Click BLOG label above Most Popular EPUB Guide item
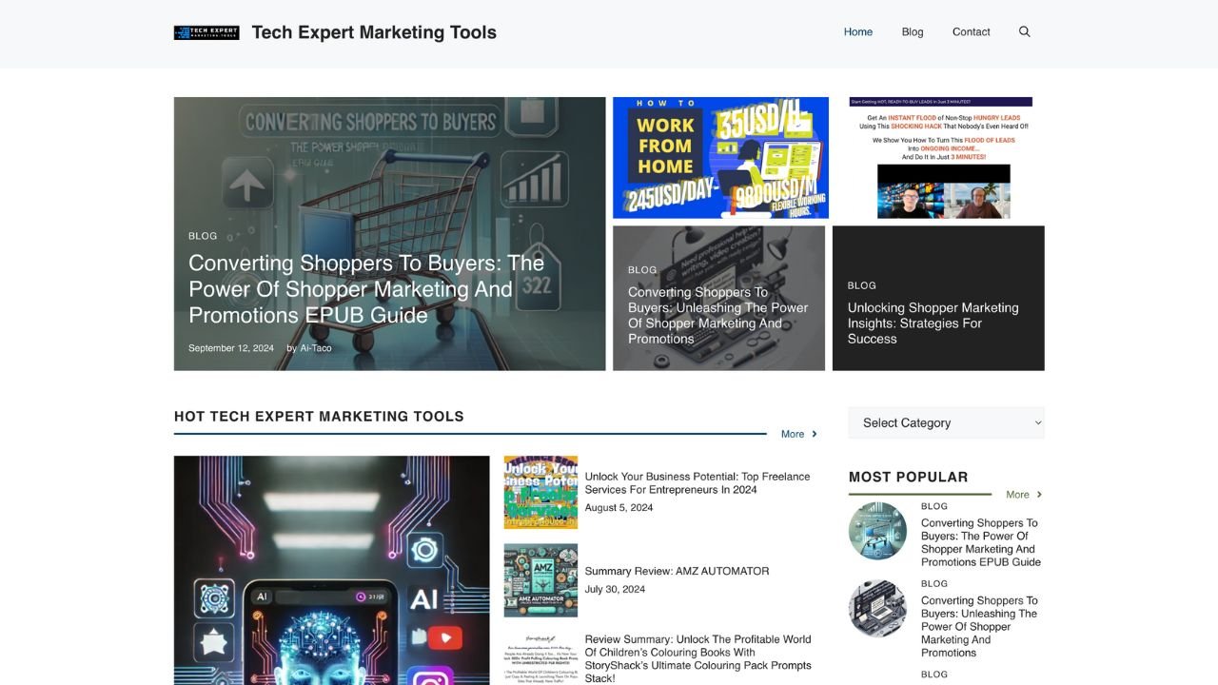The width and height of the screenshot is (1218, 685). tap(934, 506)
